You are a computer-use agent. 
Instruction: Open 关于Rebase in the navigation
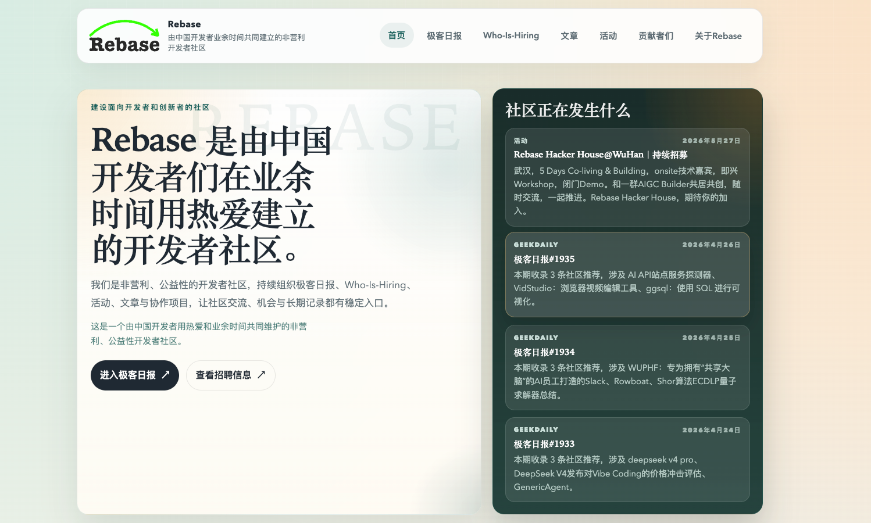[x=718, y=35]
